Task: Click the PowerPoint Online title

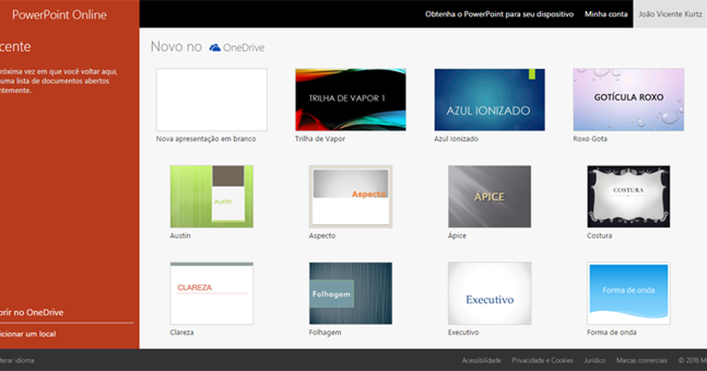Action: point(59,14)
